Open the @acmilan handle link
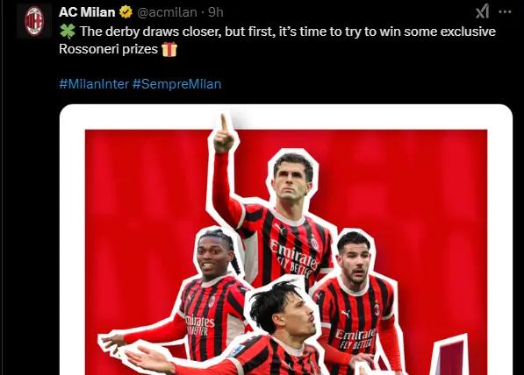 (167, 12)
